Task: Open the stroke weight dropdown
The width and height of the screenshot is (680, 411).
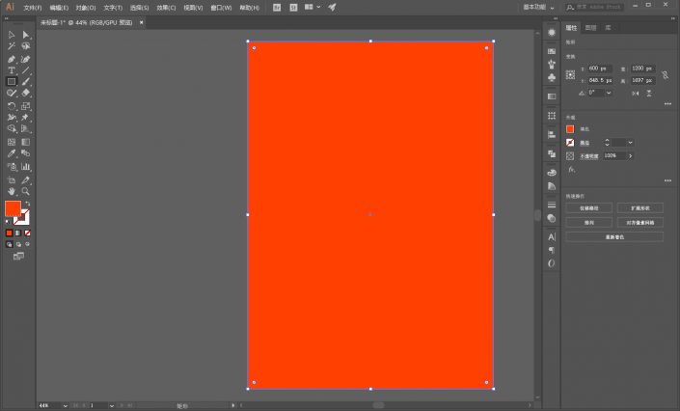Action: [x=630, y=143]
